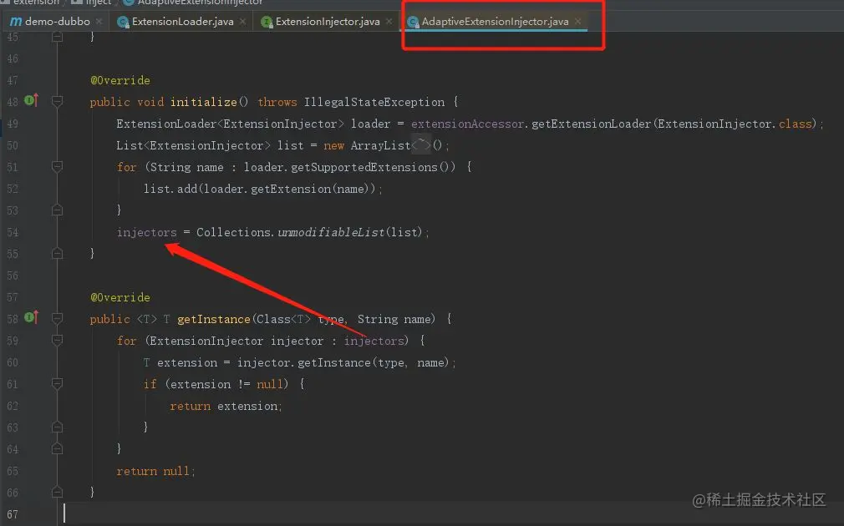This screenshot has width=844, height=526.
Task: Click the initialize method name
Action: click(203, 102)
